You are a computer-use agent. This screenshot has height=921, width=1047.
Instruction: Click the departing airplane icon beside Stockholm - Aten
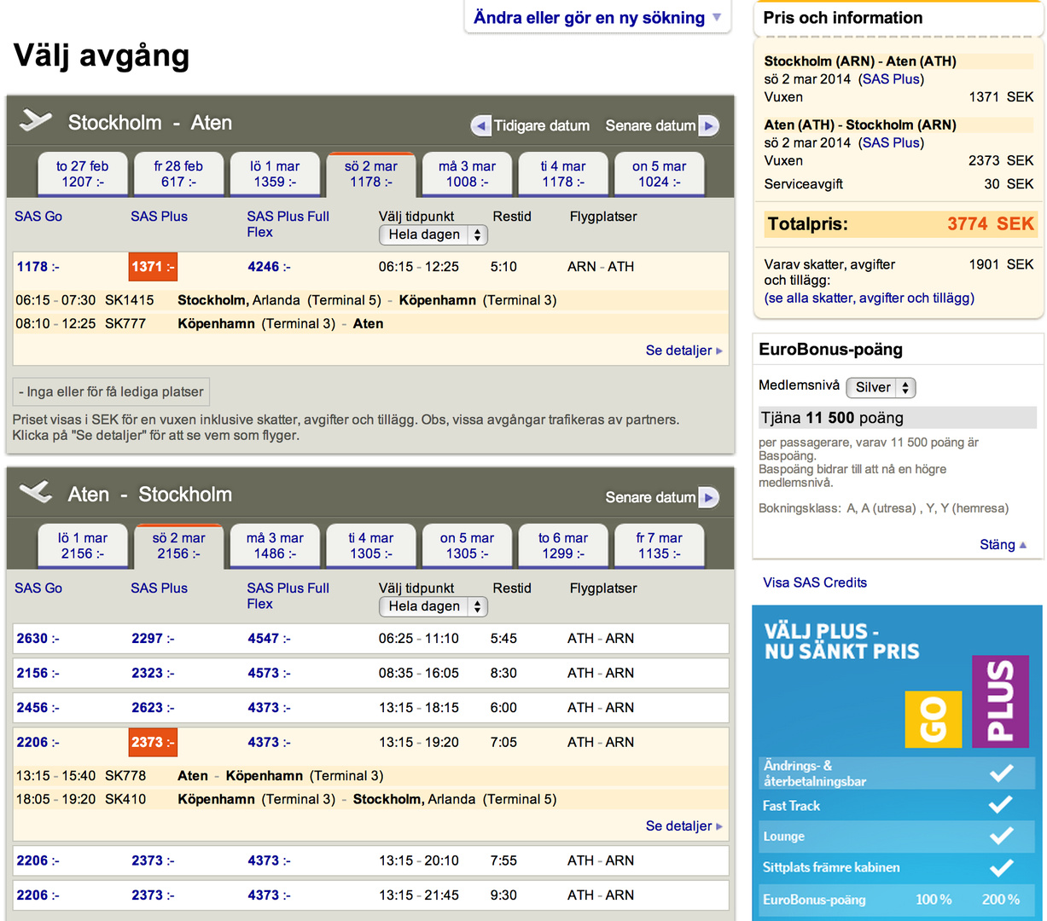click(x=36, y=120)
